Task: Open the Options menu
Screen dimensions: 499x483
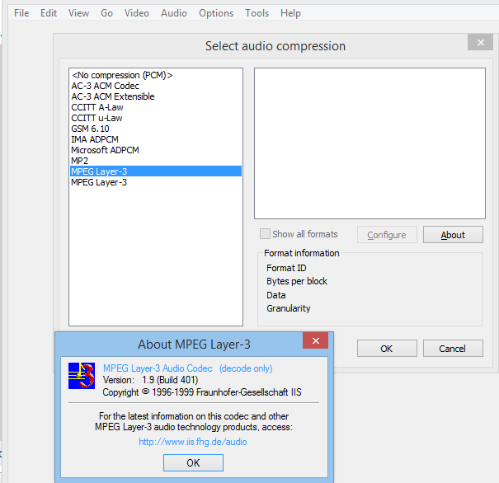Action: click(x=216, y=13)
